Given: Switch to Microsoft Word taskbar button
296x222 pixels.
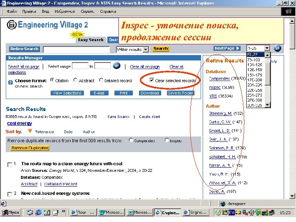Looking at the screenshot, I should (x=112, y=213).
